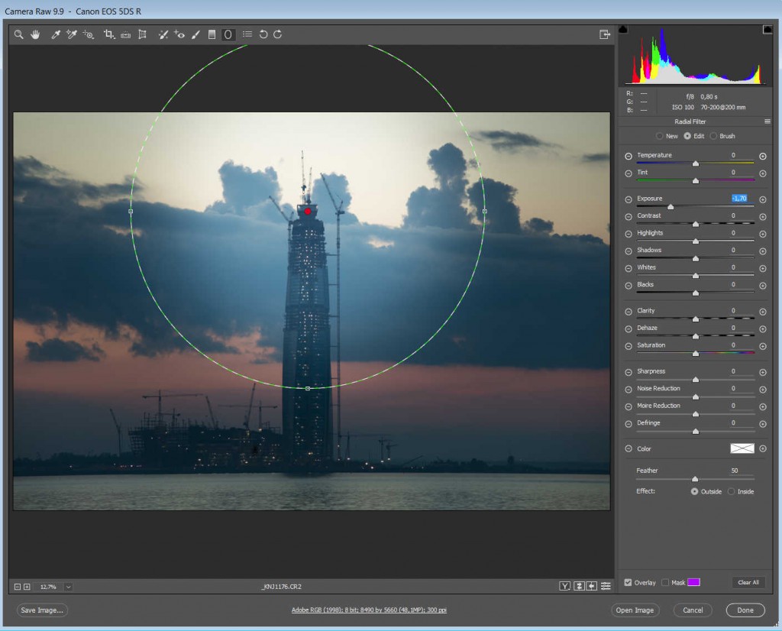Uncheck the Overlay checkbox
Image resolution: width=782 pixels, height=631 pixels.
pyautogui.click(x=628, y=582)
